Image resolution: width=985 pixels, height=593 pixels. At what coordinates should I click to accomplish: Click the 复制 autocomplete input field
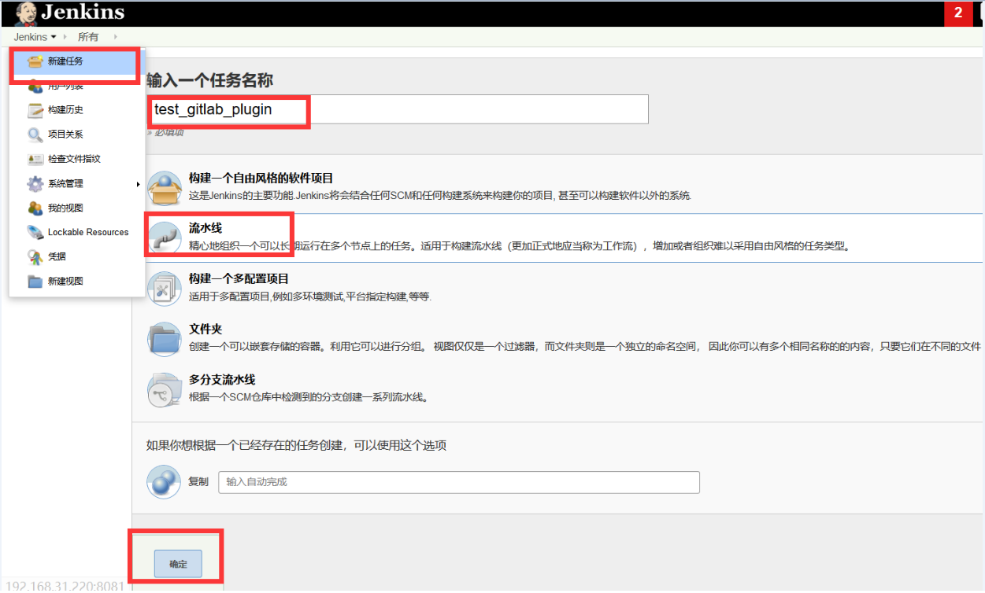click(x=459, y=481)
